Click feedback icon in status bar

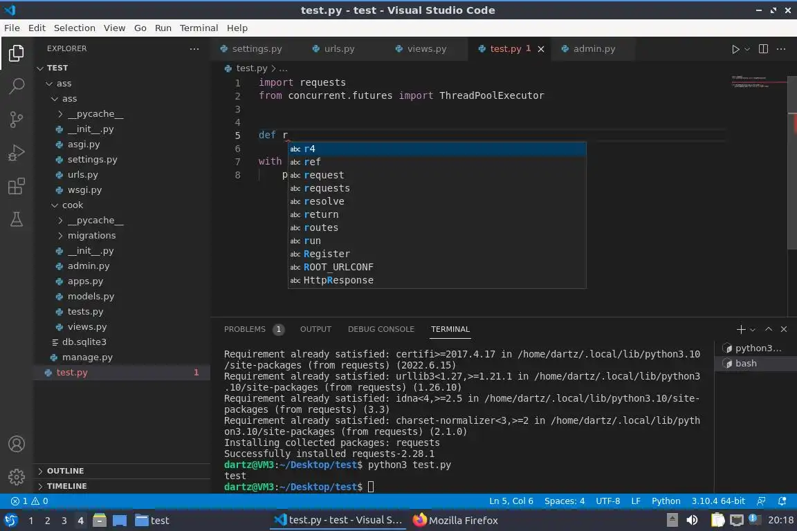click(x=761, y=501)
